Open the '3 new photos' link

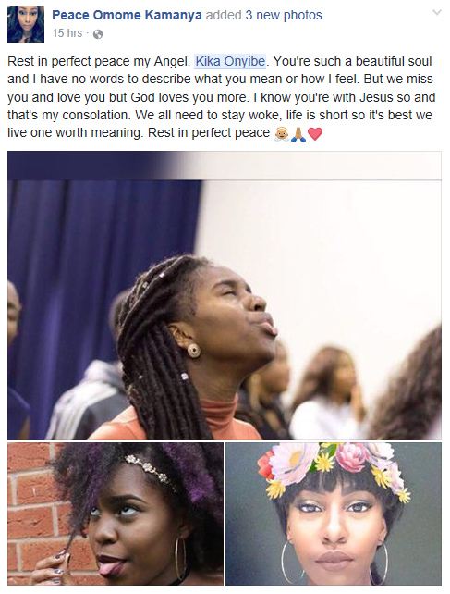tap(285, 15)
